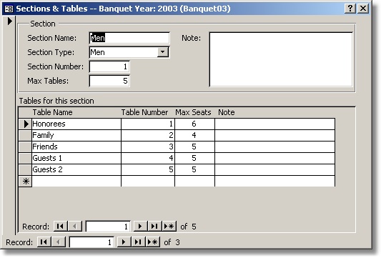Go to previous table record in subform
The width and height of the screenshot is (381, 258).
point(75,226)
